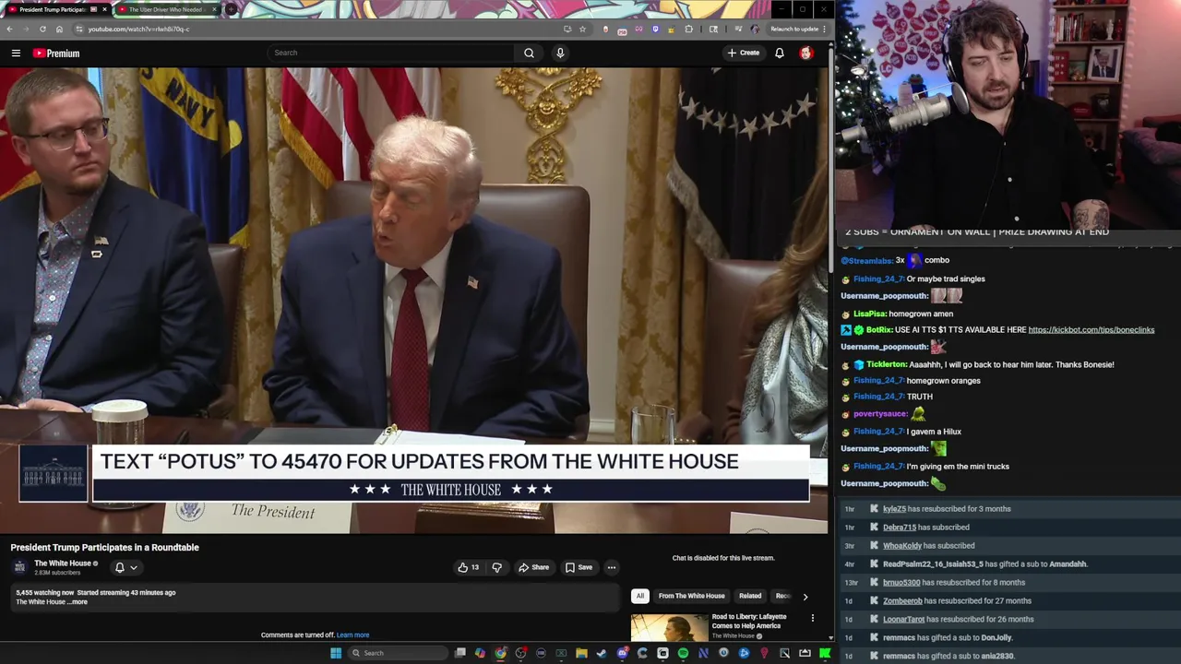This screenshot has width=1181, height=664.
Task: Open File Explorer from the taskbar
Action: click(581, 653)
